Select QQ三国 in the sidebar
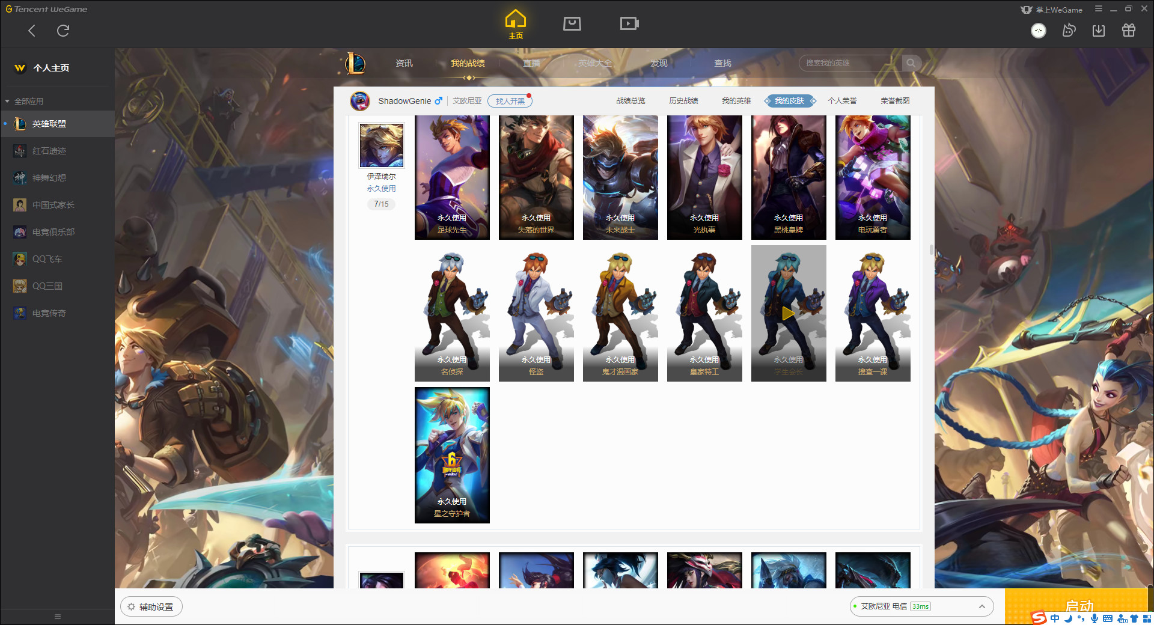 (x=57, y=286)
